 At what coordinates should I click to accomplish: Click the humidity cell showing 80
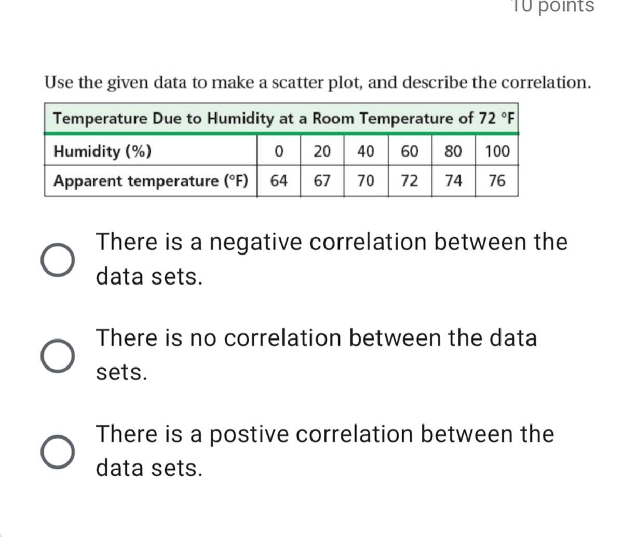coord(453,151)
